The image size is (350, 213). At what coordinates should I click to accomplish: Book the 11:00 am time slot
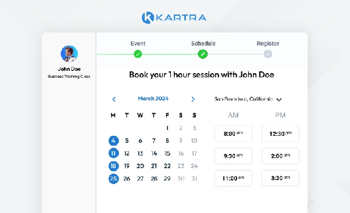coord(233,178)
